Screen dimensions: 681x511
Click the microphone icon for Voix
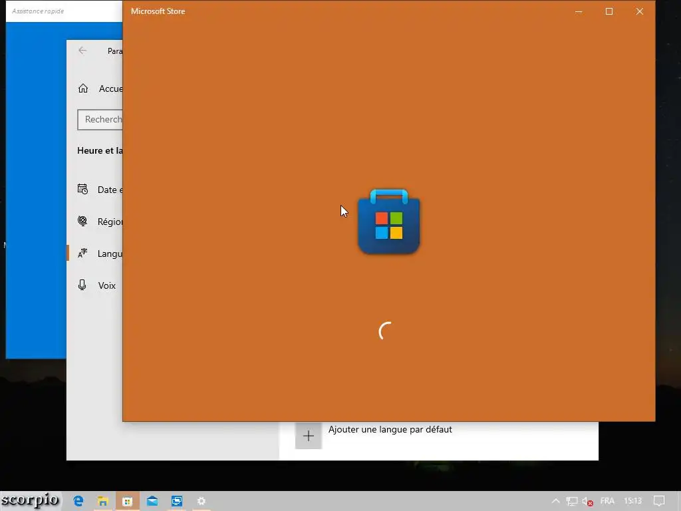(82, 285)
